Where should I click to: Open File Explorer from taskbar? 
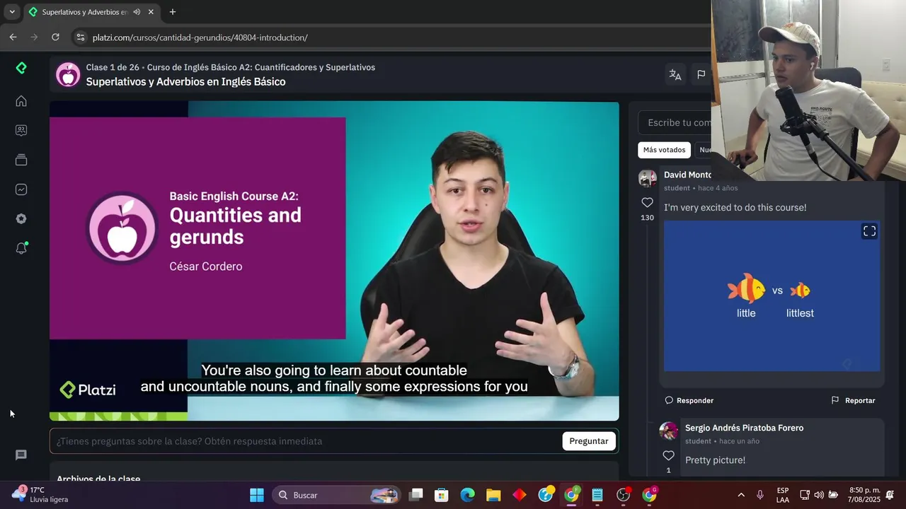pyautogui.click(x=493, y=495)
